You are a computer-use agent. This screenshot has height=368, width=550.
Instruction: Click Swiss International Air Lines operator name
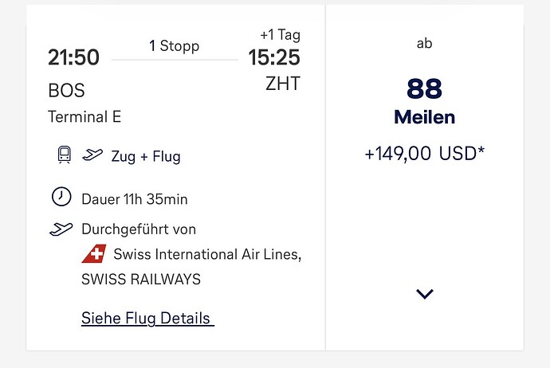(207, 255)
